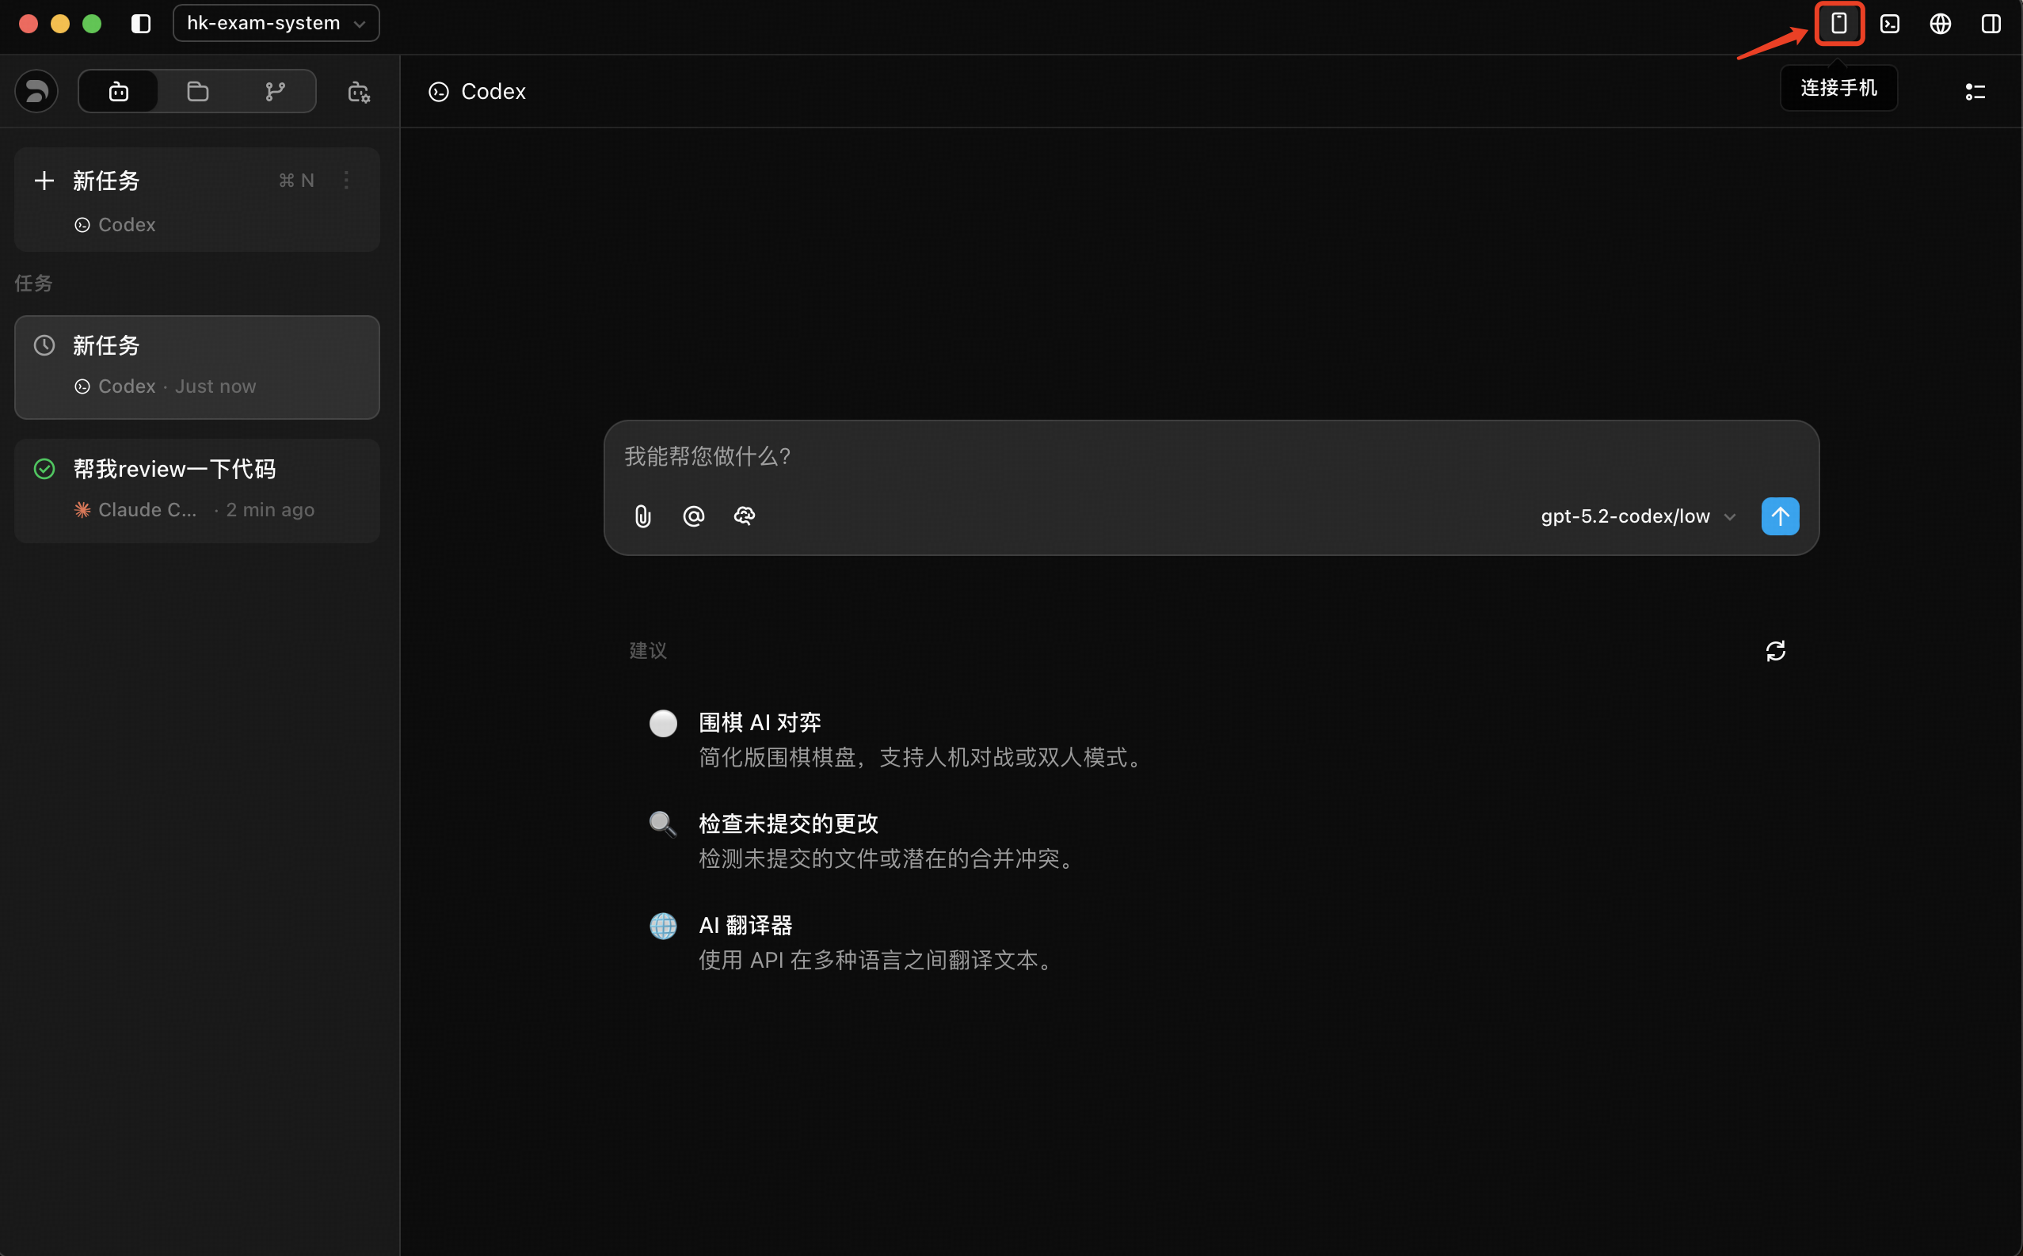
Task: Open the browser globe icon
Action: point(1940,23)
